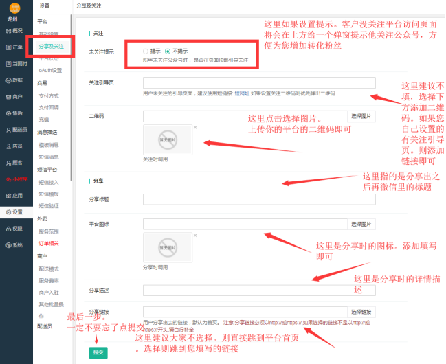Open 服务范围 in settings menu
The width and height of the screenshot is (446, 364).
pos(49,231)
